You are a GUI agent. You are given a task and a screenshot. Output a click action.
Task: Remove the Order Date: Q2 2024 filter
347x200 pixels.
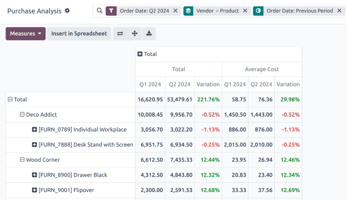point(175,11)
